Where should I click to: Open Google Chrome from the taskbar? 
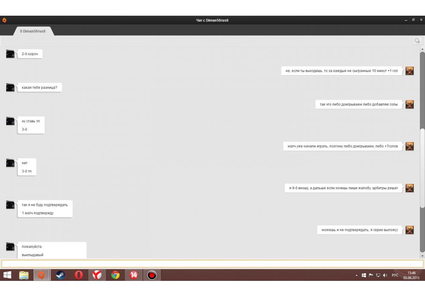coord(116,275)
